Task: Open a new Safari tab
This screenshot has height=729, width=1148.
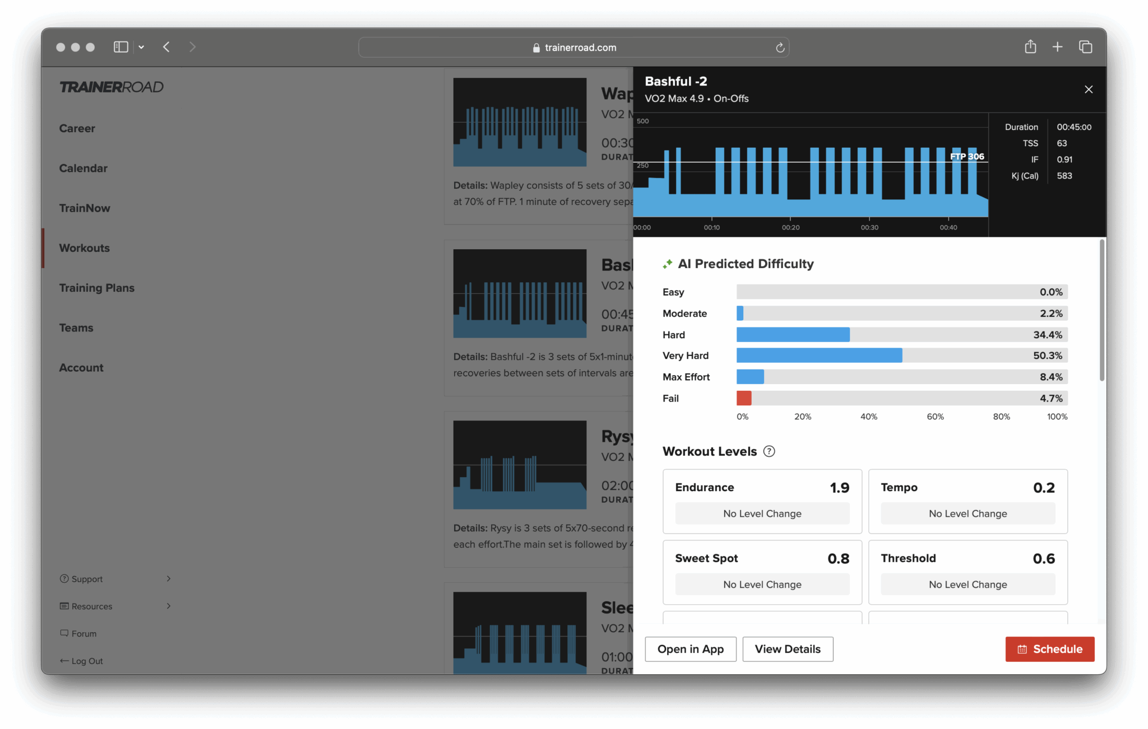Action: tap(1057, 47)
